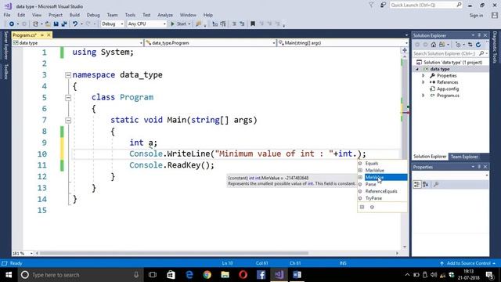The width and height of the screenshot is (501, 282).
Task: Open File Explorer from the taskbar
Action: click(225, 275)
